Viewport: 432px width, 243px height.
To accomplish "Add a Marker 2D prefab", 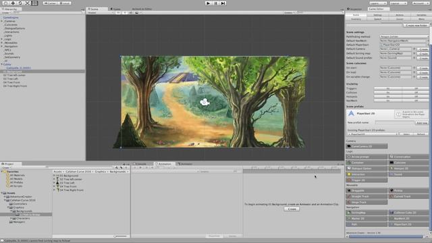I will click(x=367, y=218).
